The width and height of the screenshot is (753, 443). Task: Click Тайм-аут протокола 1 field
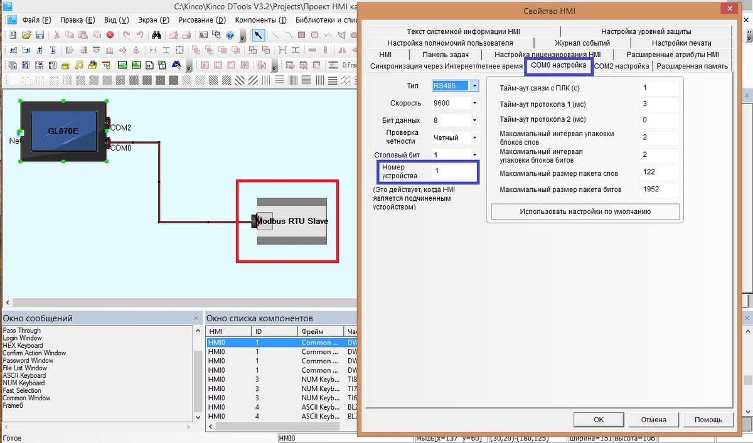coord(659,104)
